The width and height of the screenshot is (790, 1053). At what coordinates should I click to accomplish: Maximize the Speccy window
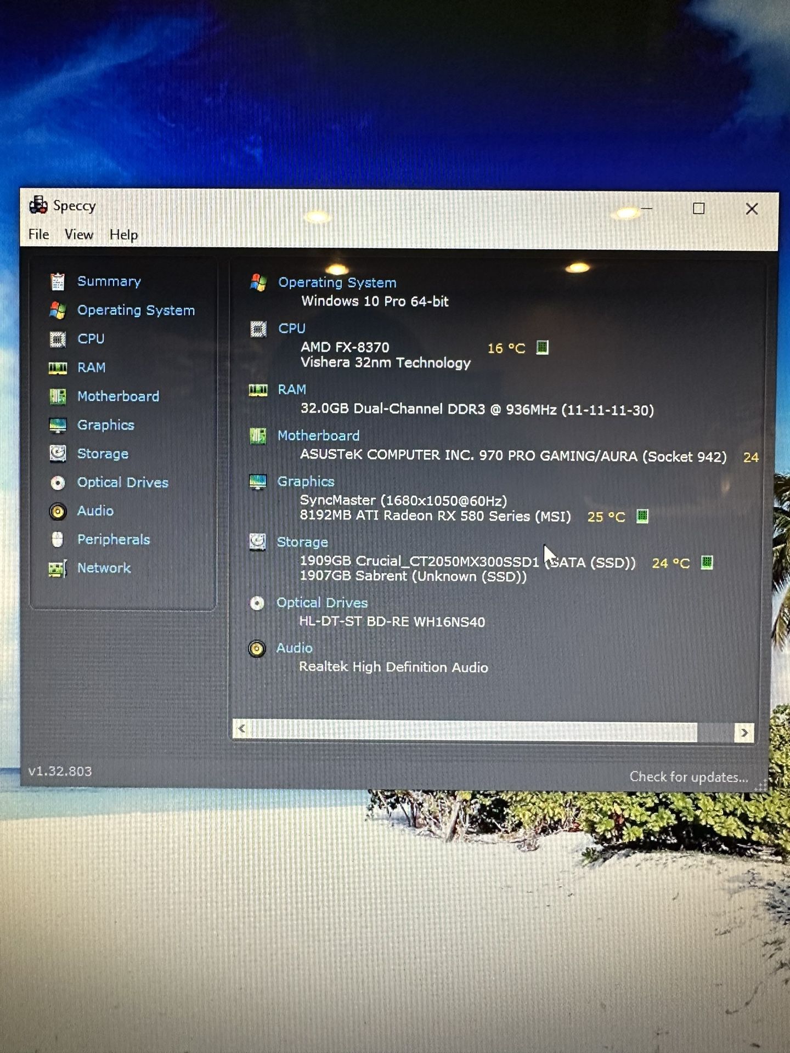pyautogui.click(x=698, y=208)
